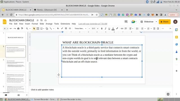
Task: Open the Arrange menu
Action: pyautogui.click(x=49, y=24)
